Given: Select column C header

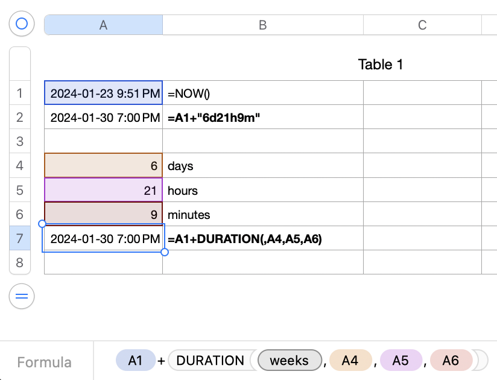Looking at the screenshot, I should 422,25.
